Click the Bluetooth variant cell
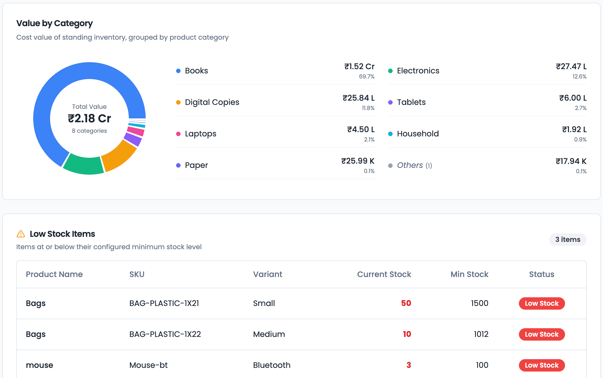 (x=272, y=365)
